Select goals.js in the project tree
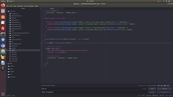173x97 pixels. [x=23, y=50]
